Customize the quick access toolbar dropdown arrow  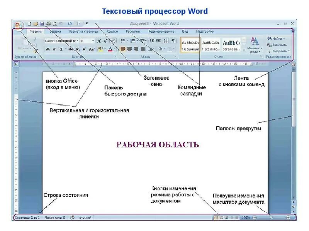coord(87,24)
